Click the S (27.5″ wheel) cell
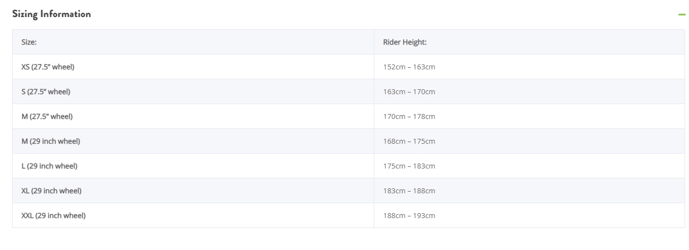The height and width of the screenshot is (250, 689). [x=193, y=91]
